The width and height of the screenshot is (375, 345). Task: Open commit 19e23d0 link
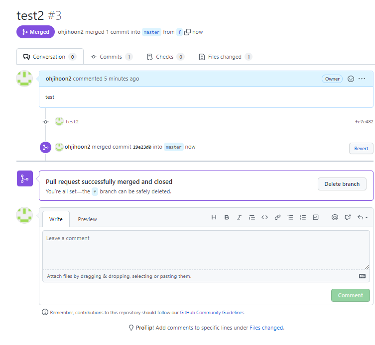click(142, 147)
